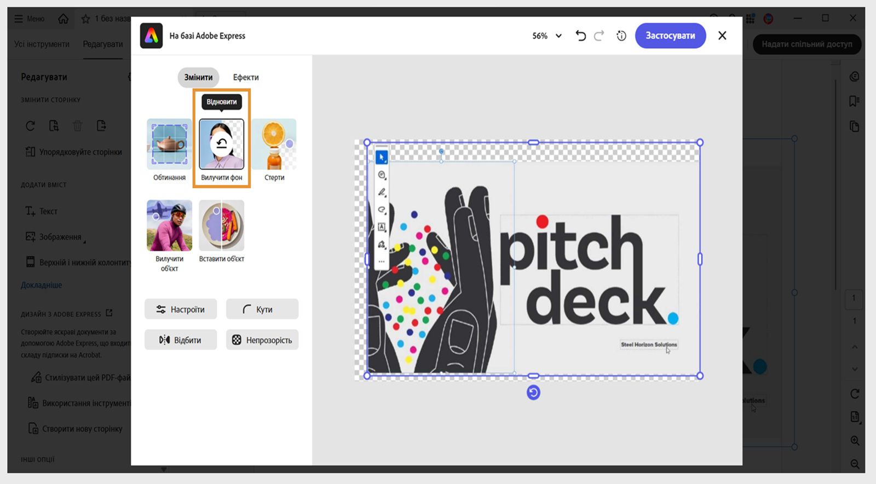Click the delete page trash icon in Acrobat

77,126
